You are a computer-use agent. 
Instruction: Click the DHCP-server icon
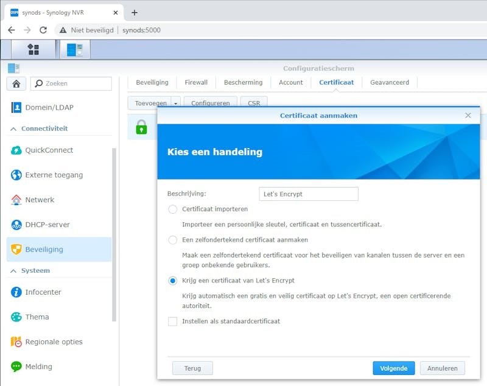[x=16, y=225]
